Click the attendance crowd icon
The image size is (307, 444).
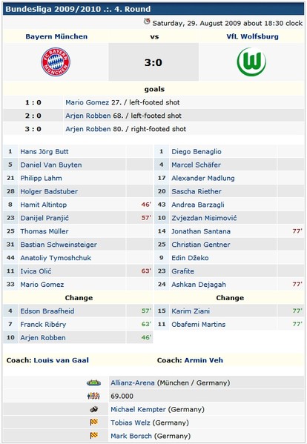[93, 396]
